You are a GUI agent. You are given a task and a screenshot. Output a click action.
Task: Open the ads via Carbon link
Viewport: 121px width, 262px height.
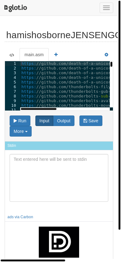coord(20,217)
